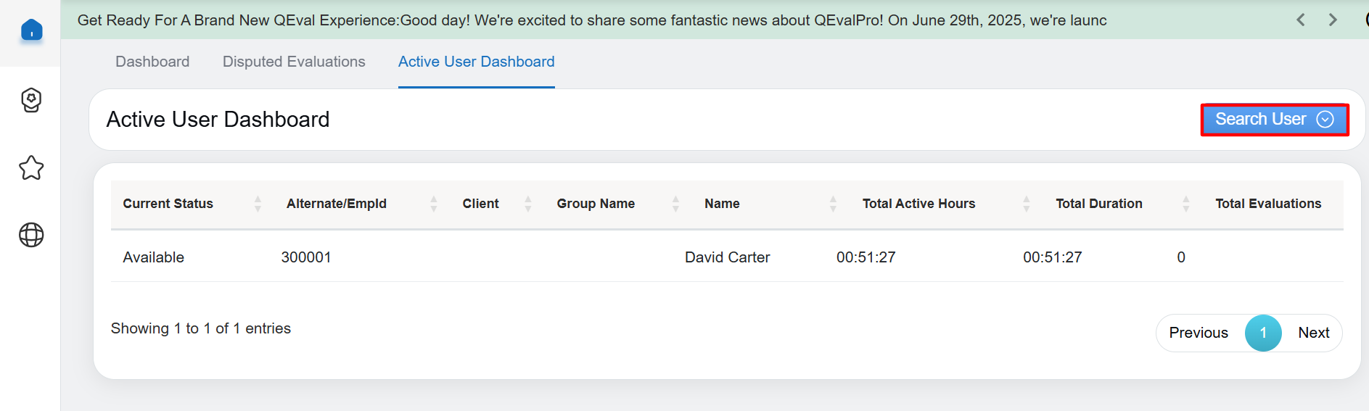This screenshot has height=411, width=1369.
Task: Show next announcement with right arrow
Action: [1333, 20]
